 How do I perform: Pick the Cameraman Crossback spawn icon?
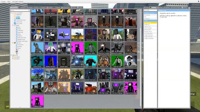click(104, 48)
